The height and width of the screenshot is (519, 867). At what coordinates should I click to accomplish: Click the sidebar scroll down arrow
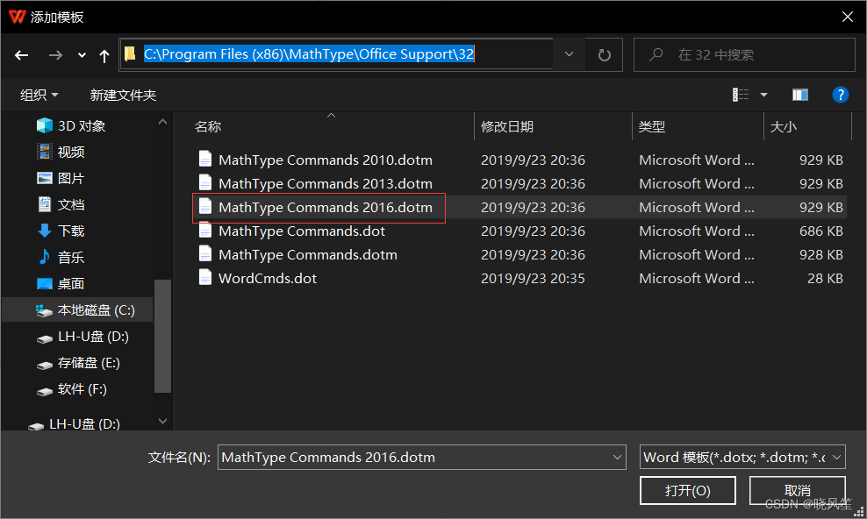point(162,422)
